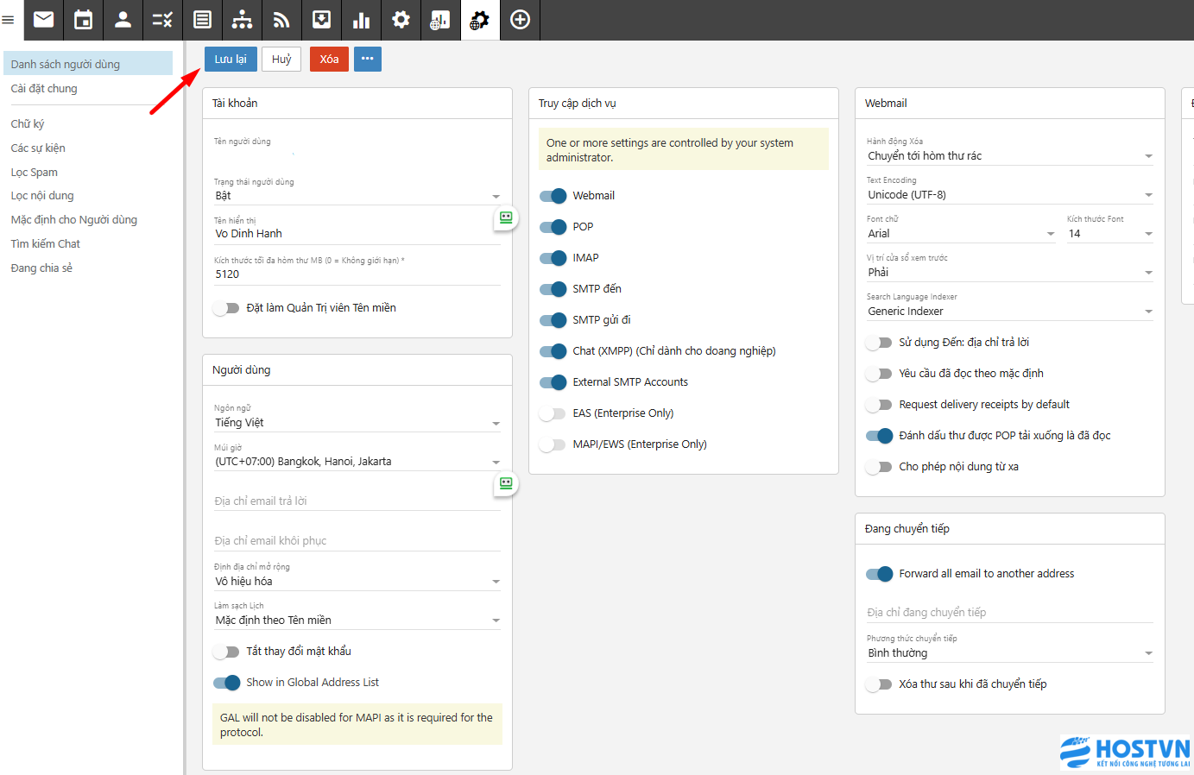Toggle Đặt làm Quản Trị viên Tên miền
Image resolution: width=1194 pixels, height=775 pixels.
[x=226, y=308]
